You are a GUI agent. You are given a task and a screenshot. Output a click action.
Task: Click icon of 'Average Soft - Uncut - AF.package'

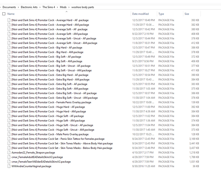9,39
